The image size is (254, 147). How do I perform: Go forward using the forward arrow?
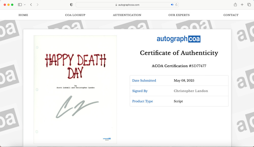[37, 5]
